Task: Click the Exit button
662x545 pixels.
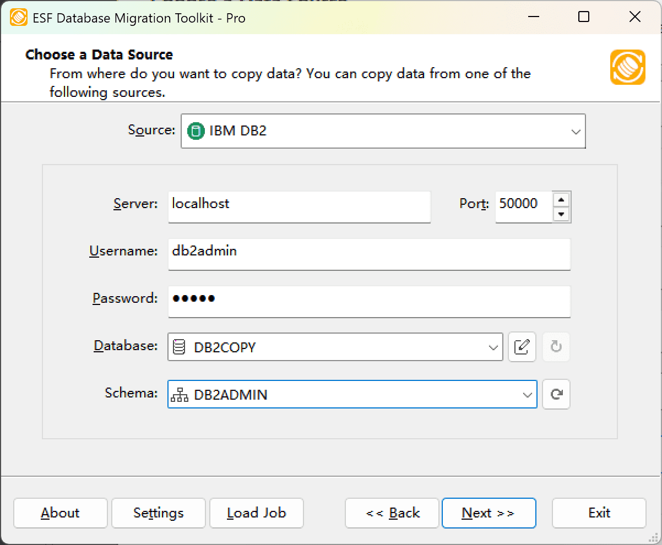Action: click(599, 513)
